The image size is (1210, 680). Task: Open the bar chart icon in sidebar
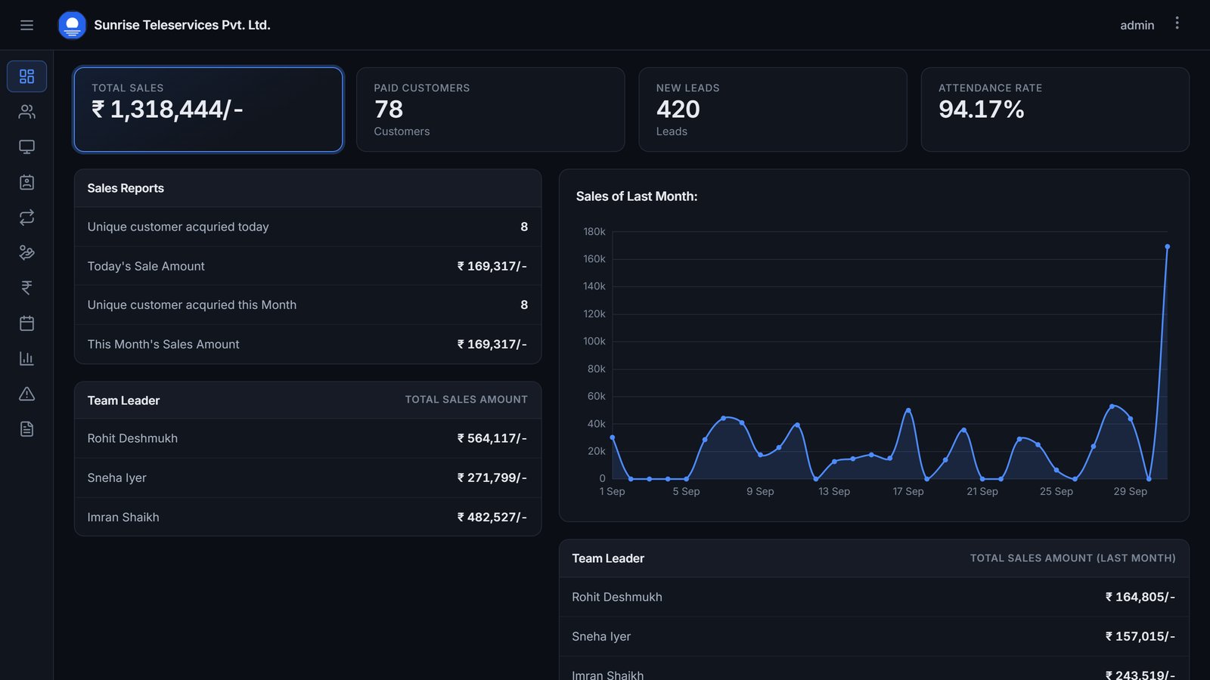coord(26,358)
